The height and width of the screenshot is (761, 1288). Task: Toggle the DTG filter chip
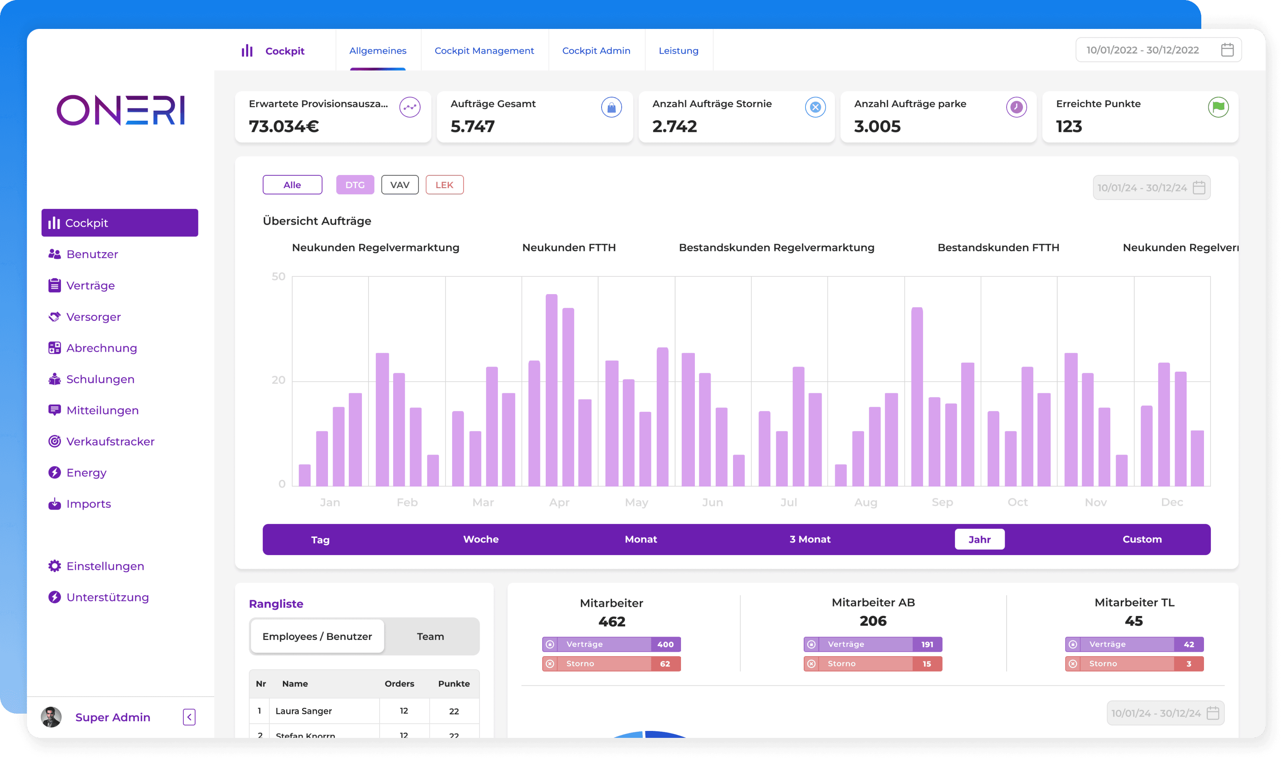click(355, 185)
